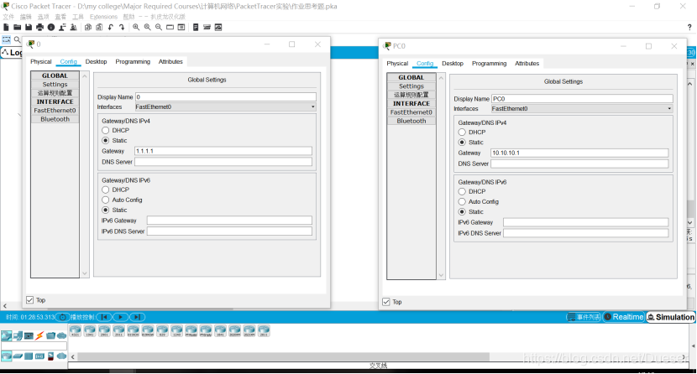
Task: Add the 1841 router device
Action: (221, 331)
